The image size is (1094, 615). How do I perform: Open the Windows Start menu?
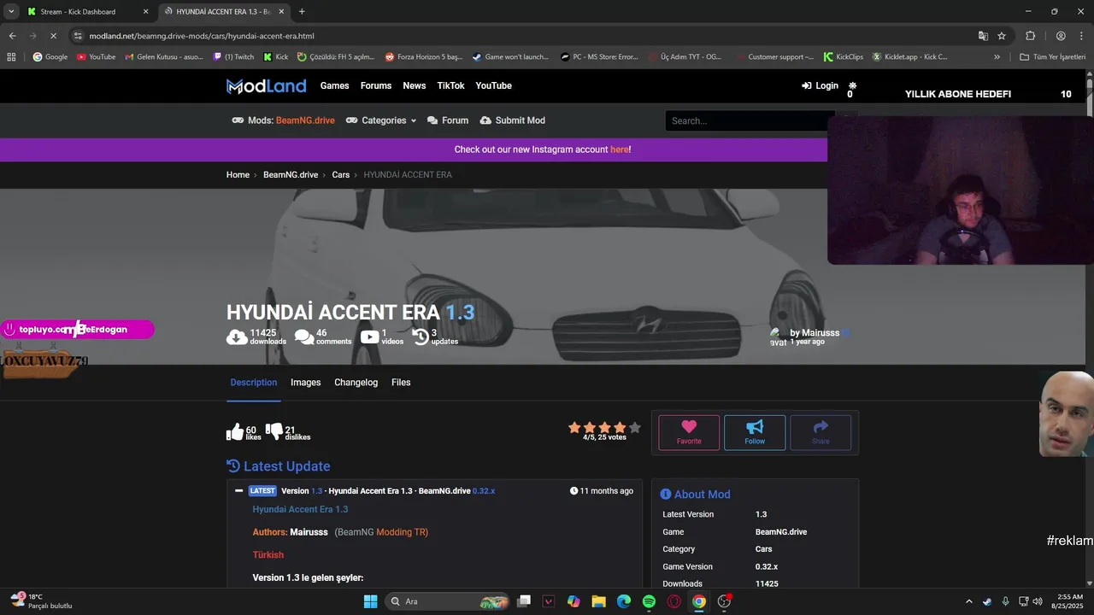click(370, 601)
